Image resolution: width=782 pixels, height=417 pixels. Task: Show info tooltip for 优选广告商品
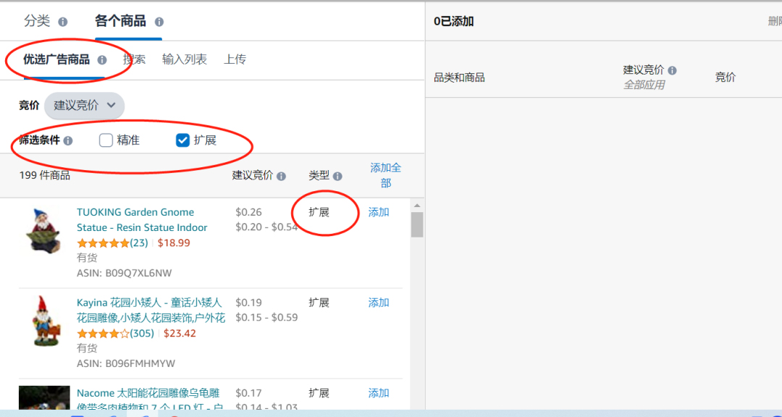[x=102, y=60]
